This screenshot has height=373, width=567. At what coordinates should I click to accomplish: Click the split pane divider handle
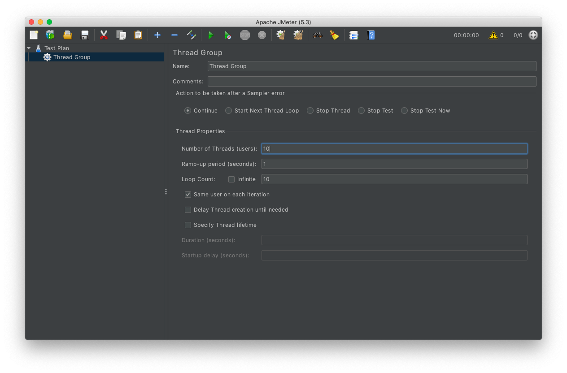pos(166,191)
